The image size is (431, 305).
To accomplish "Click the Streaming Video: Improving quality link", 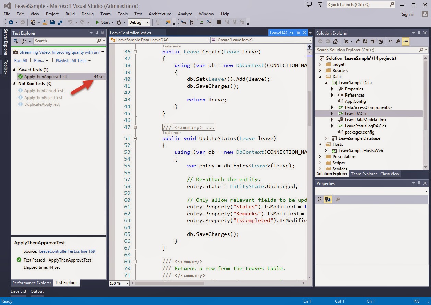I will 60,52.
